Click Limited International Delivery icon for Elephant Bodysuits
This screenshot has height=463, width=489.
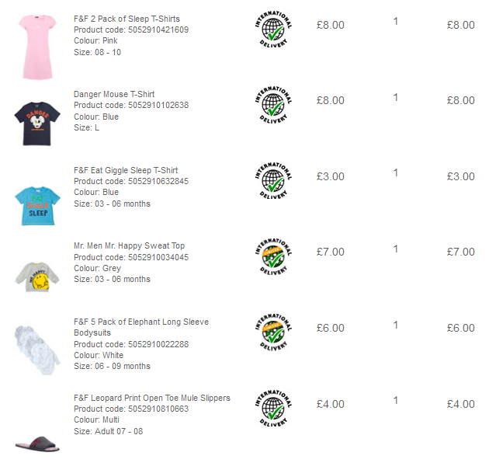273,332
